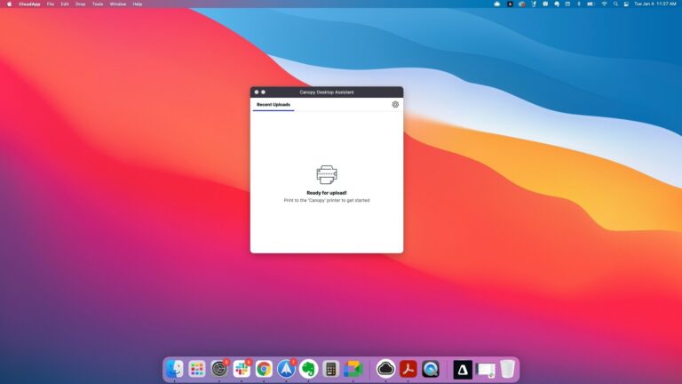Open Finder from the dock
Viewport: 682px width, 384px height.
point(175,369)
